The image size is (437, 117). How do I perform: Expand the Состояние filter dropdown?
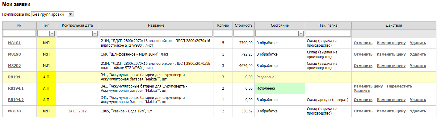click(x=280, y=33)
